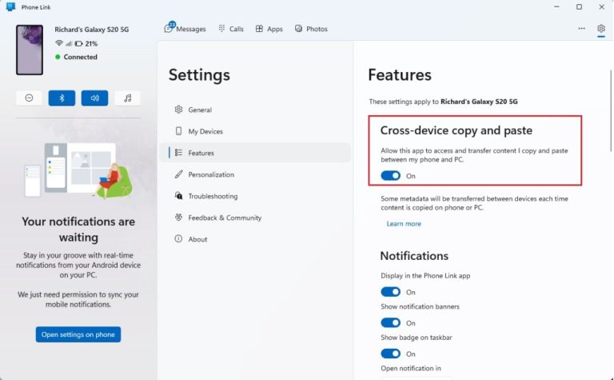
Task: Click the My Devices phone icon
Action: (x=178, y=131)
